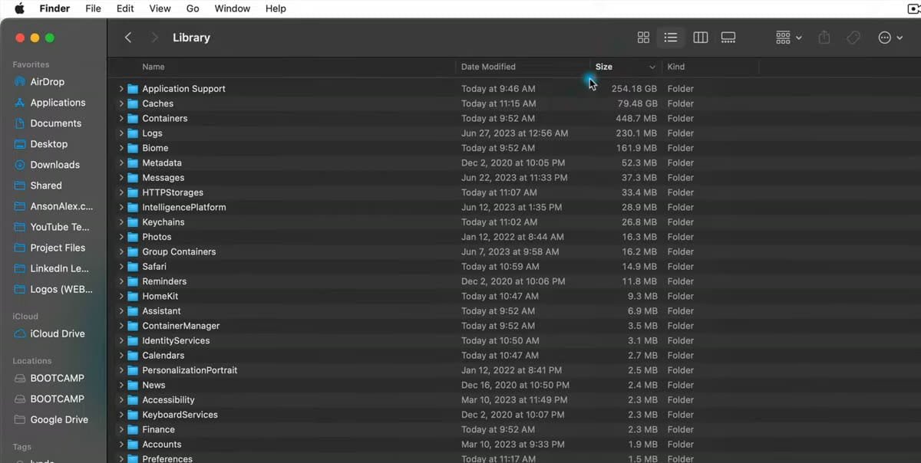Select the Group Containers folder row
The width and height of the screenshot is (921, 463).
click(x=514, y=252)
